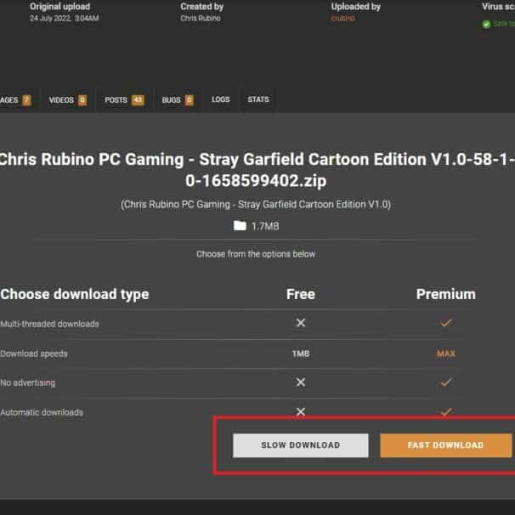Click the Free X for Automatic downloads
The width and height of the screenshot is (515, 515).
(x=301, y=411)
